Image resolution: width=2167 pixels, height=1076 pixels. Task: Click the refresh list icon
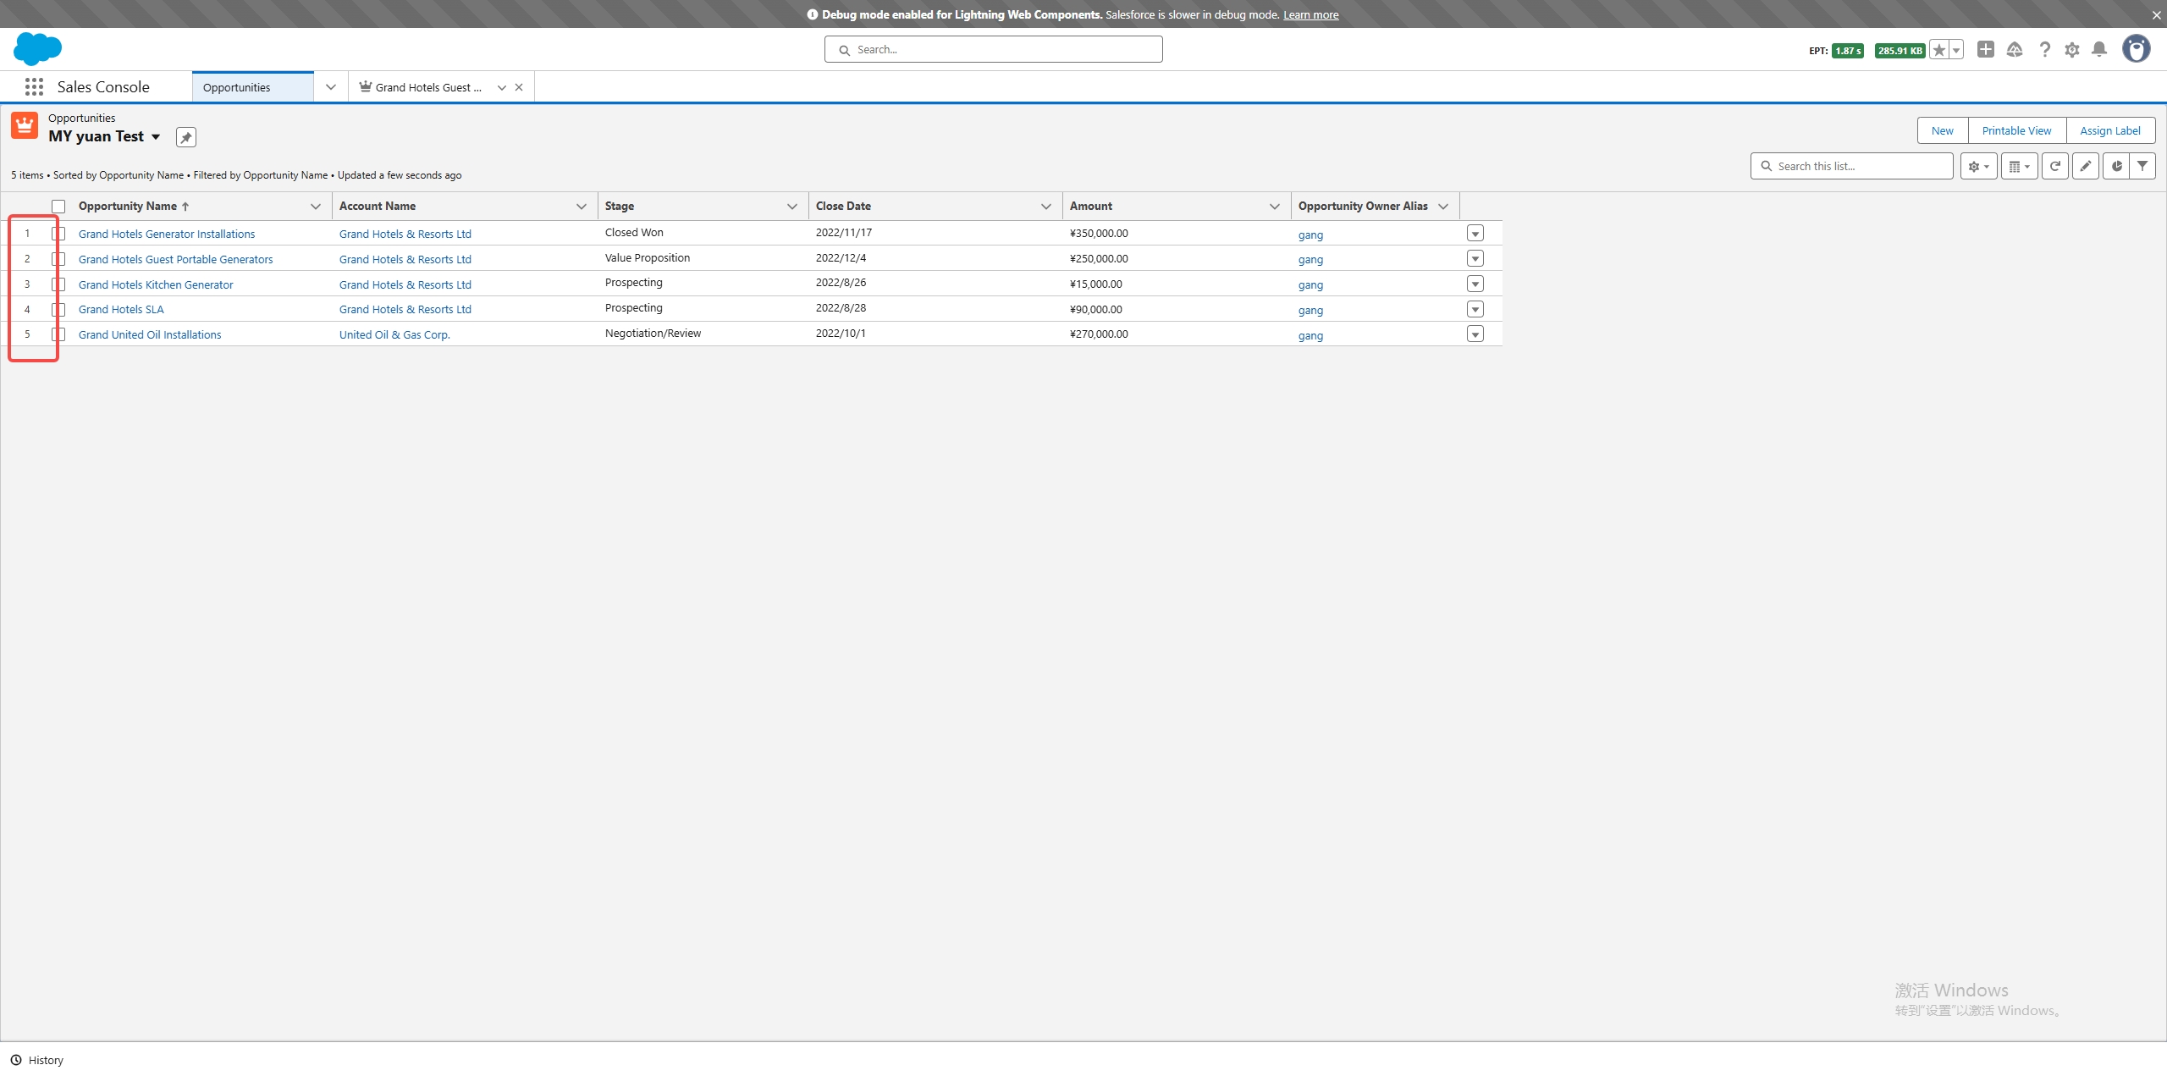(x=2054, y=167)
